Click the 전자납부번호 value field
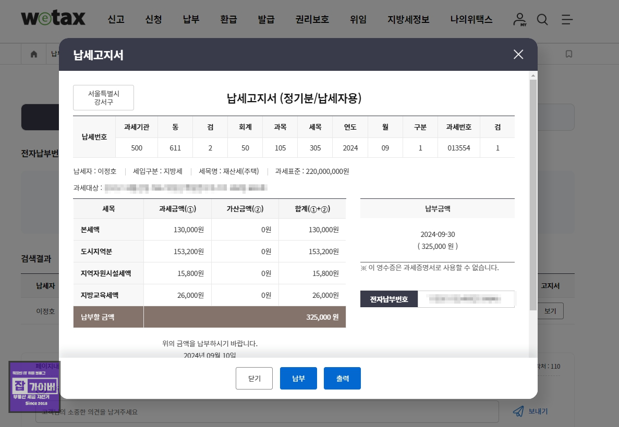This screenshot has width=619, height=427. click(466, 299)
